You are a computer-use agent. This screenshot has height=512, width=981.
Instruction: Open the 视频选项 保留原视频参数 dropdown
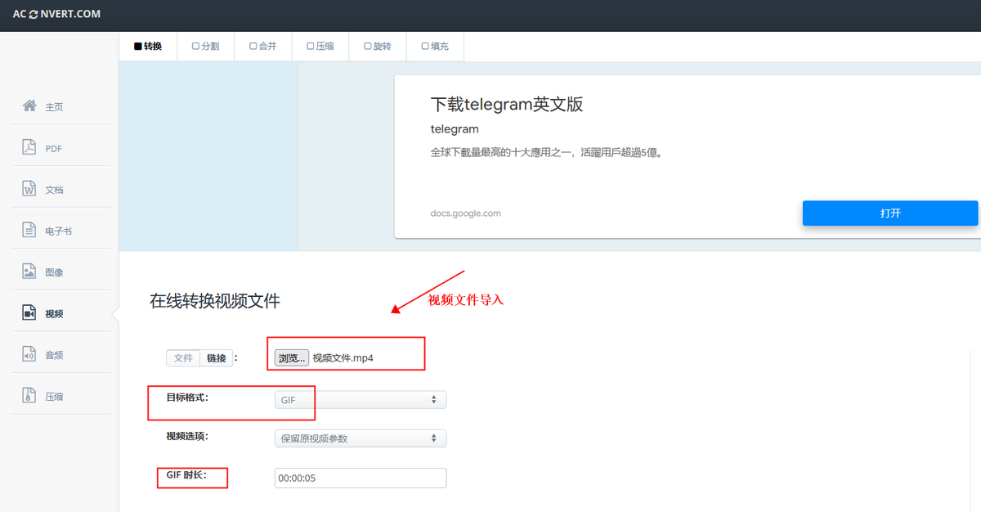361,438
